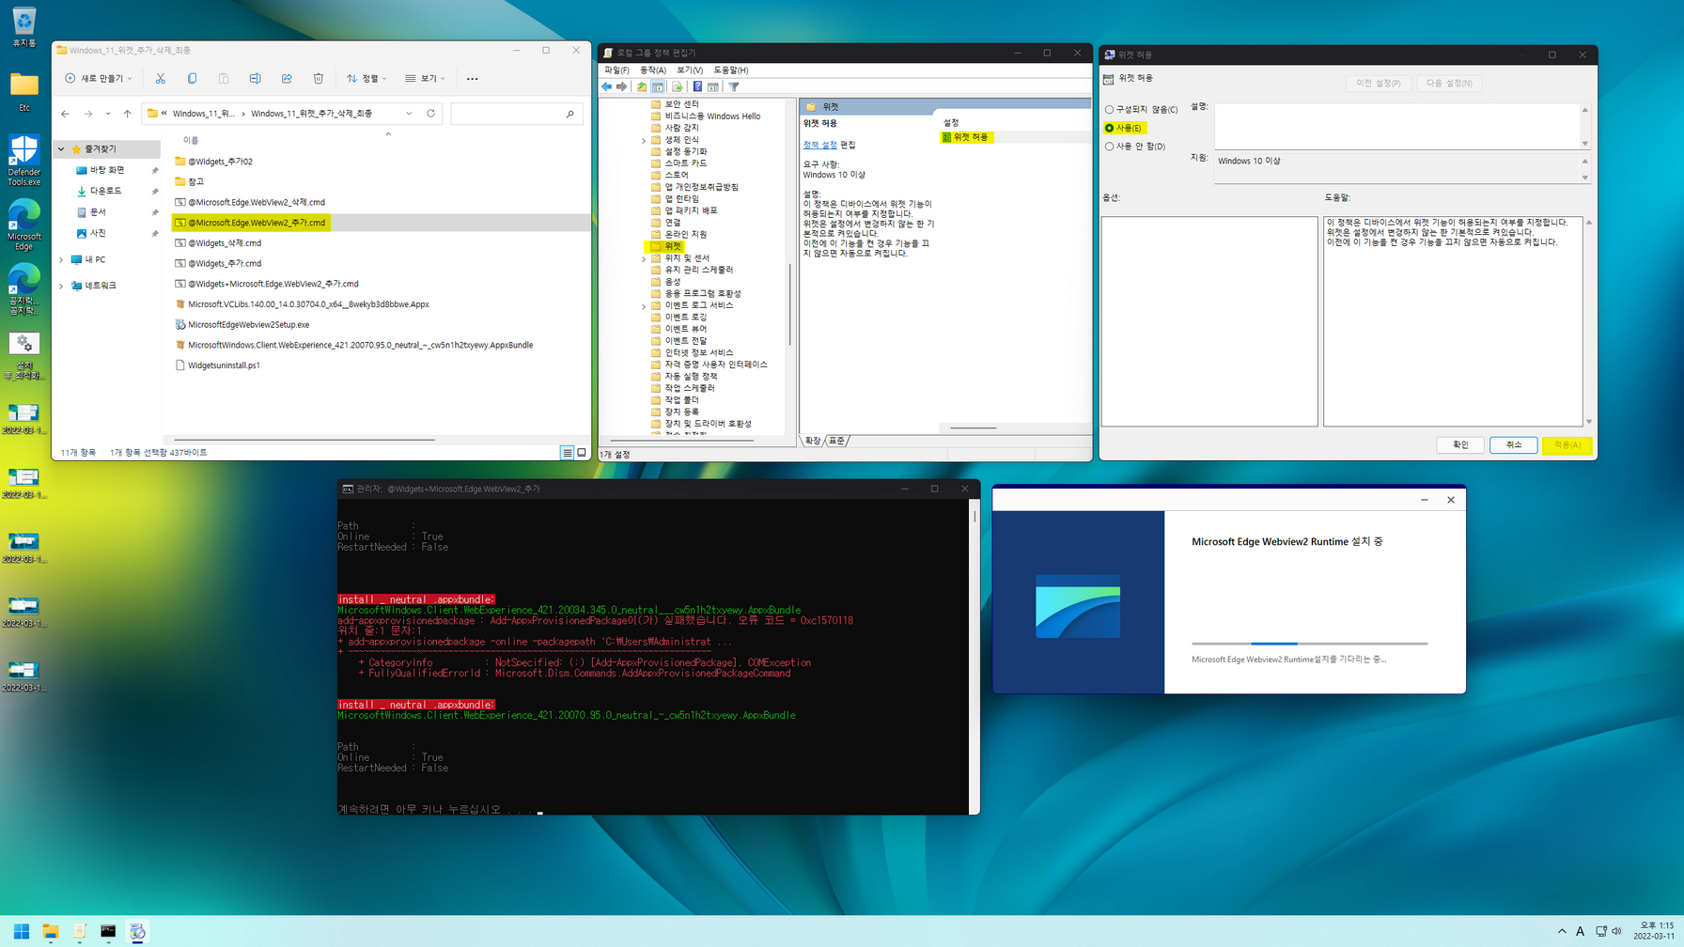Click the '취소' Cancel button
This screenshot has height=947, width=1684.
coord(1514,445)
